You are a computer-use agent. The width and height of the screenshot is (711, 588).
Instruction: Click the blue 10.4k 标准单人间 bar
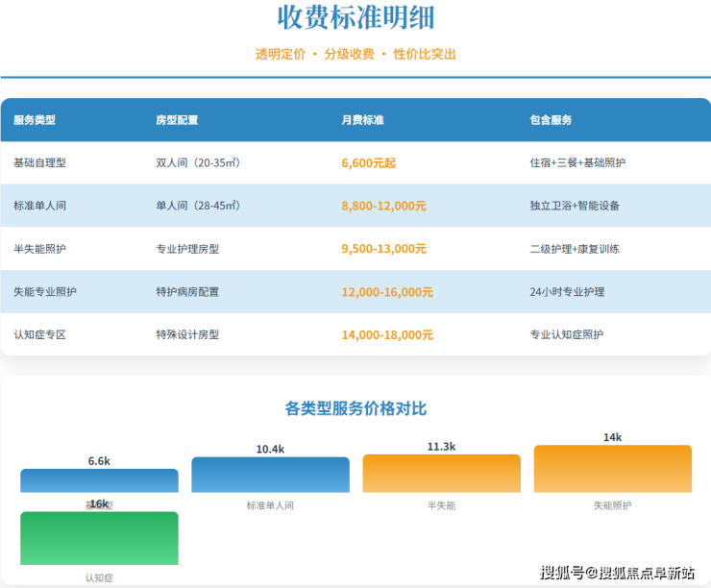click(x=270, y=475)
